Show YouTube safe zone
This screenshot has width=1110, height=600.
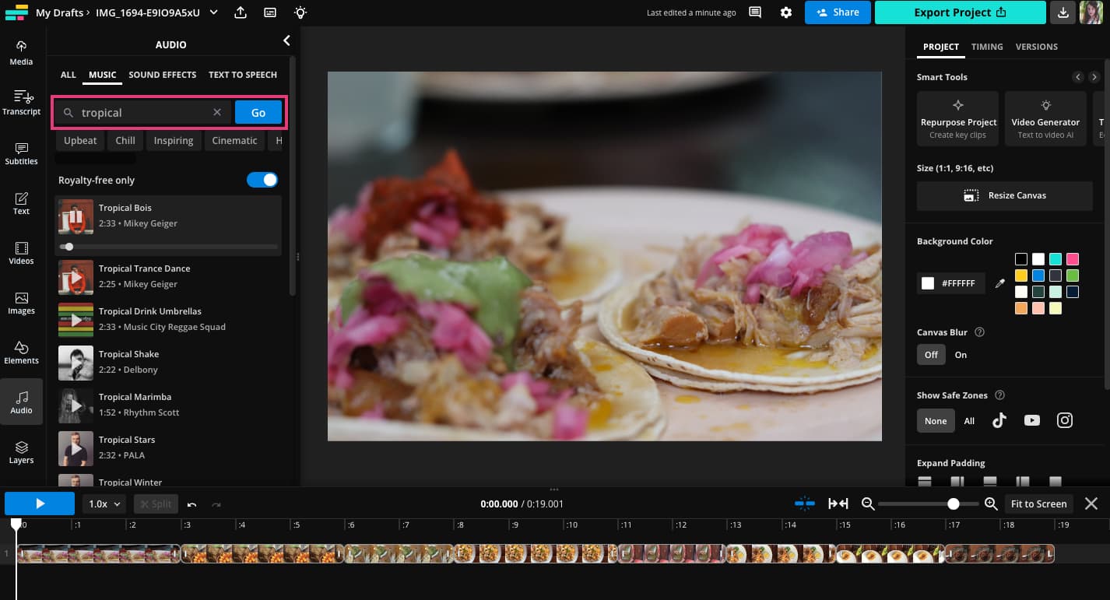1032,420
